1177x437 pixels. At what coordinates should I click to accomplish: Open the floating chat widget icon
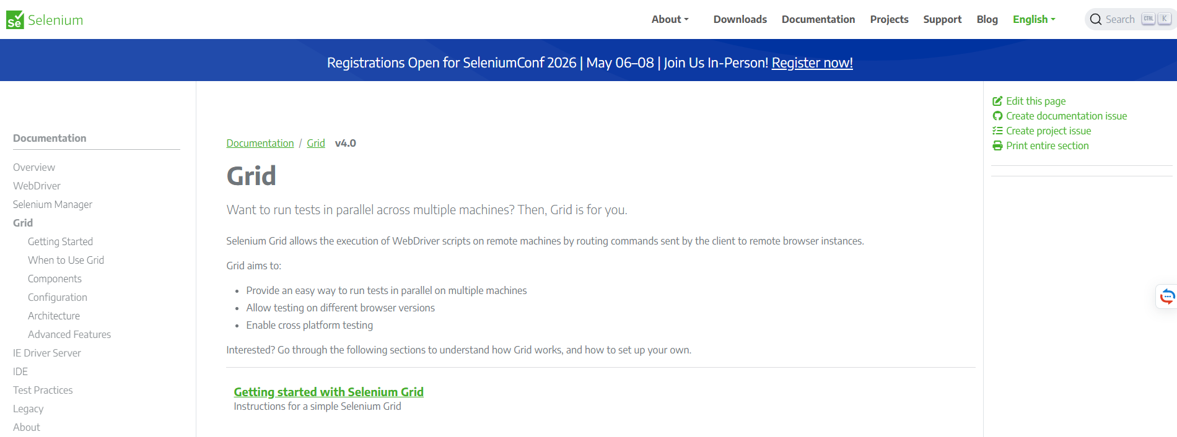coord(1167,296)
